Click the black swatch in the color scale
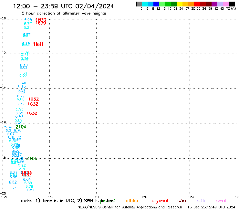Image resolution: width=239 pixels, height=210 pixels. pyautogui.click(x=232, y=4)
